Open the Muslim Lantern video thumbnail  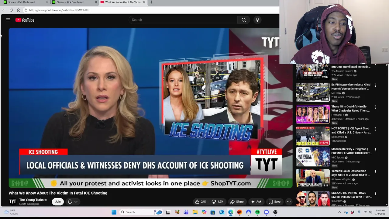click(x=313, y=72)
